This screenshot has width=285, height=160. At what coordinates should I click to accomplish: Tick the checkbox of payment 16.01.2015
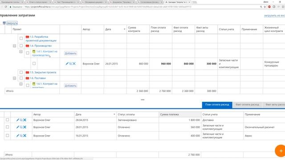click(x=7, y=135)
